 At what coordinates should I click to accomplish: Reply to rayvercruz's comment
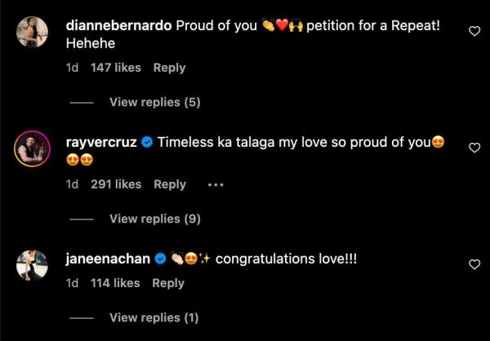(170, 184)
